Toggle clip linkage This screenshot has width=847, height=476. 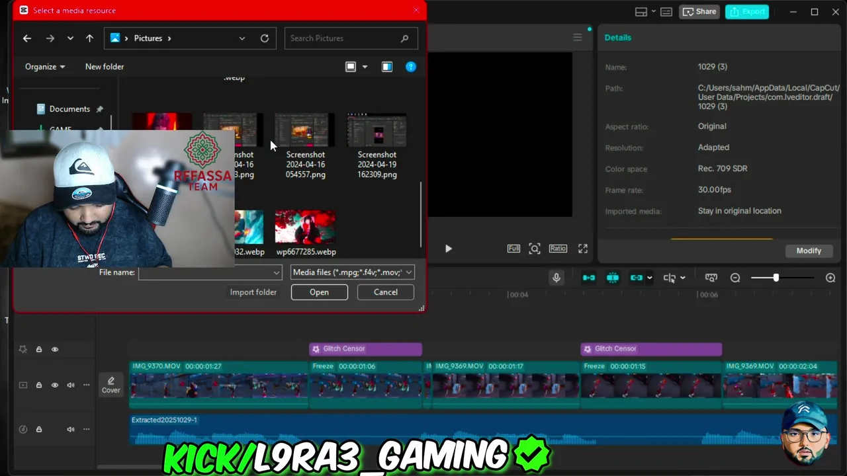[637, 278]
